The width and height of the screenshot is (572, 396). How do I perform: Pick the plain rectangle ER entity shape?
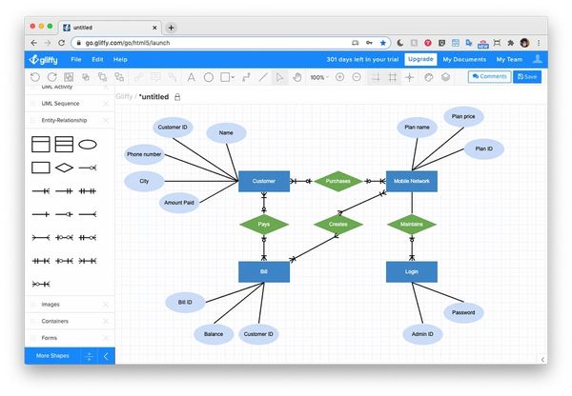point(41,168)
